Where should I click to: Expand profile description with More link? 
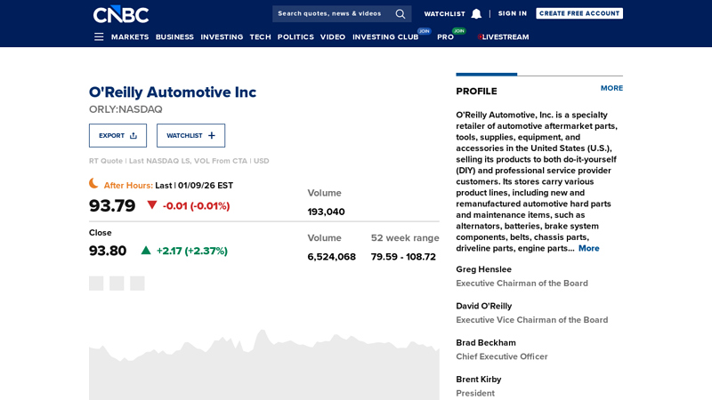click(589, 248)
